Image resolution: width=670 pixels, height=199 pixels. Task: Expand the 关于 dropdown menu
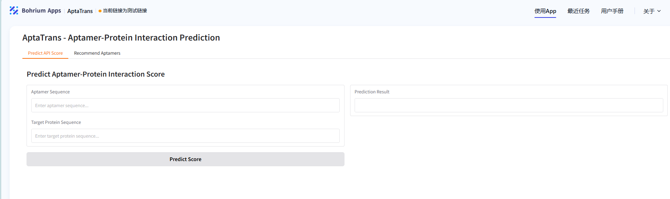[x=652, y=11]
